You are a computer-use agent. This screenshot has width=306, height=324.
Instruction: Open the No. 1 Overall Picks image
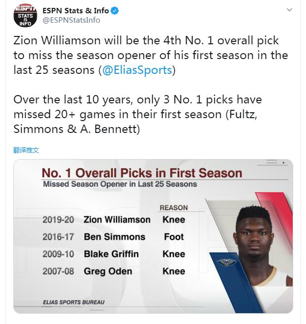153,236
